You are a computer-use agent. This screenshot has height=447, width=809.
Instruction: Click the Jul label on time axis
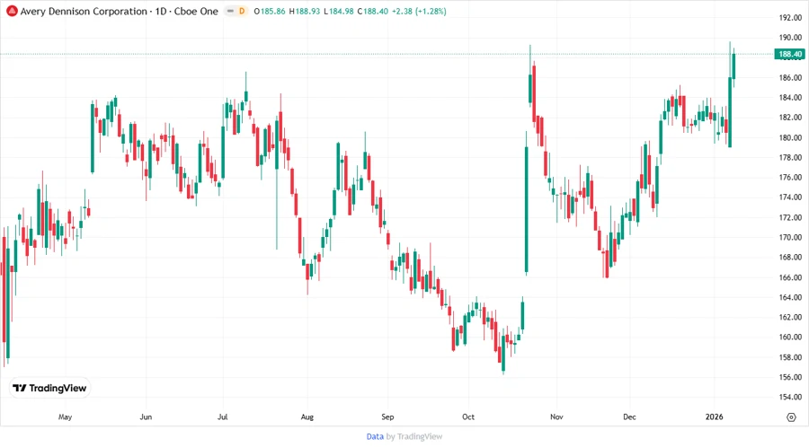(222, 416)
